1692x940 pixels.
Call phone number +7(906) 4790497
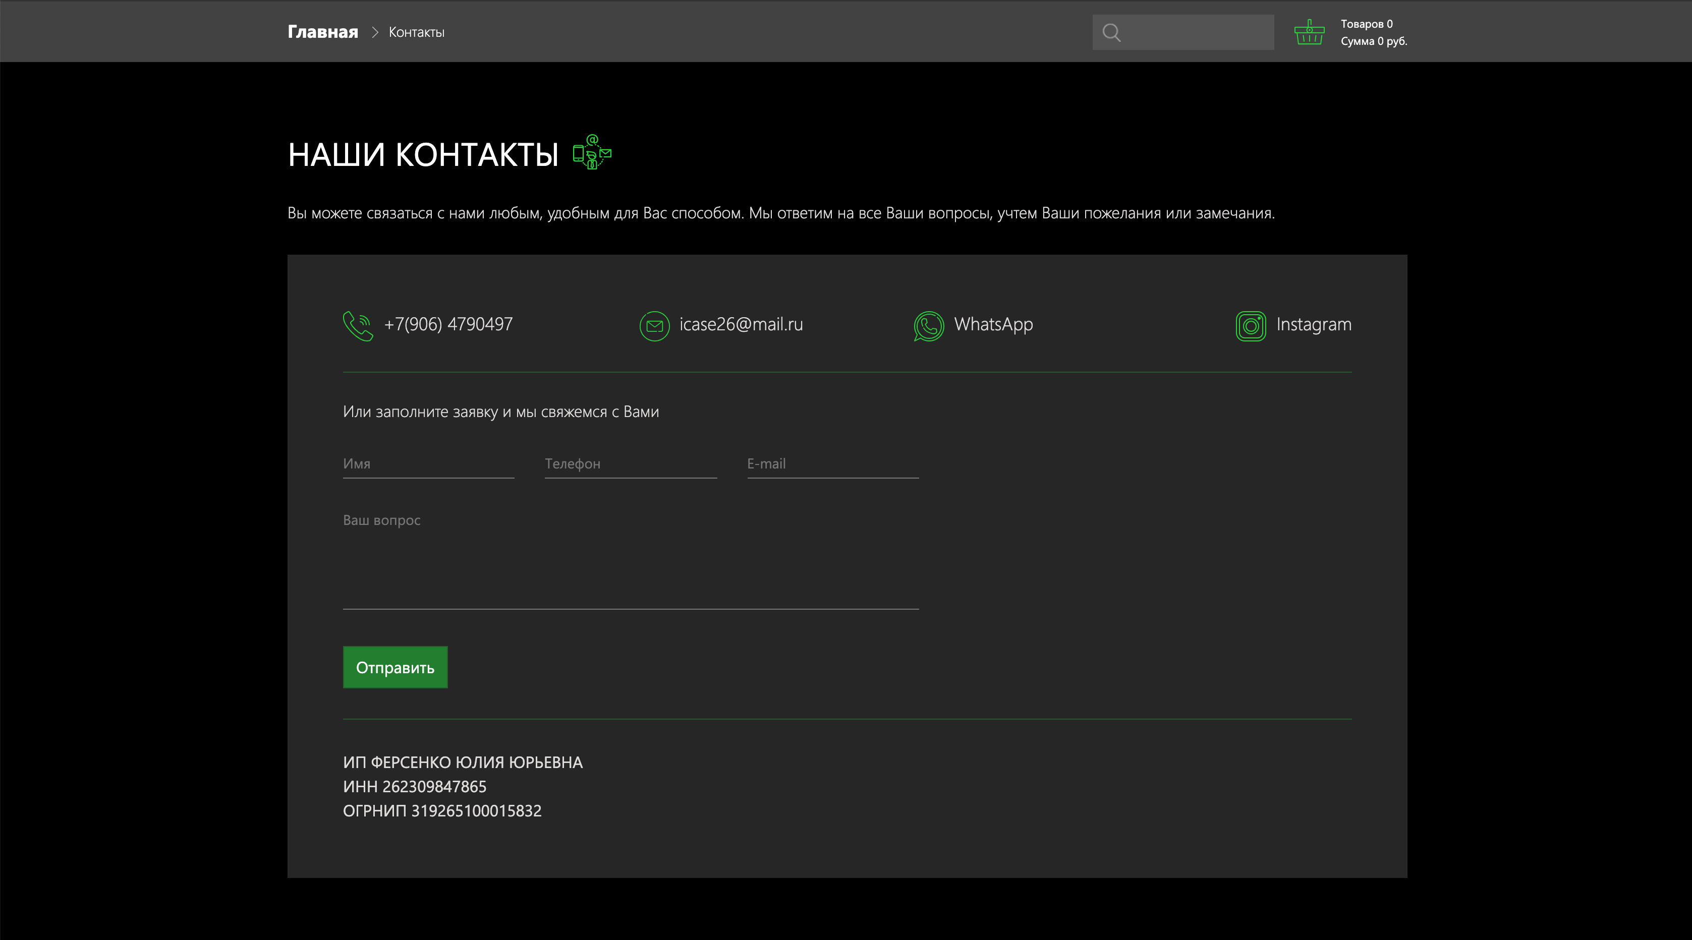448,324
